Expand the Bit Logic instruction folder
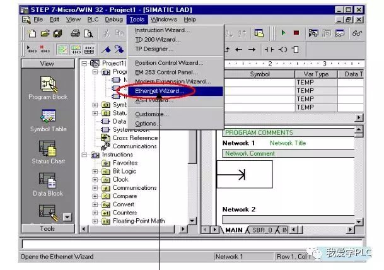The image size is (384, 270). (x=95, y=171)
